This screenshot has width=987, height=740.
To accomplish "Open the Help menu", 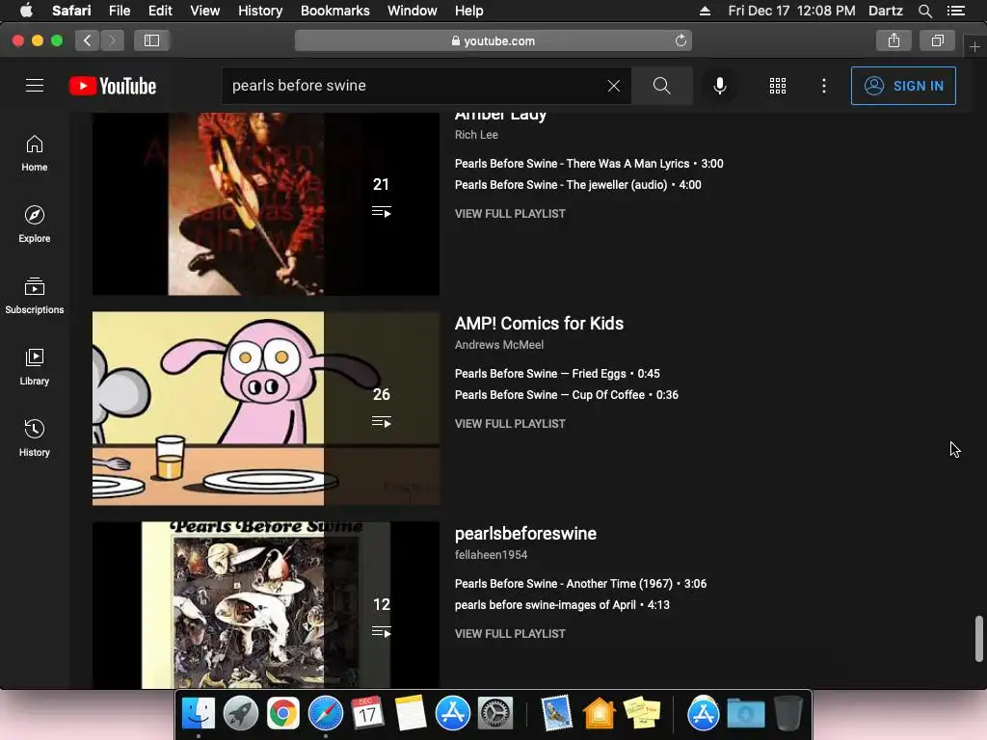I will pyautogui.click(x=469, y=11).
